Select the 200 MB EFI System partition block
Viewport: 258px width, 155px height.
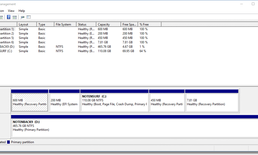pyautogui.click(x=64, y=101)
